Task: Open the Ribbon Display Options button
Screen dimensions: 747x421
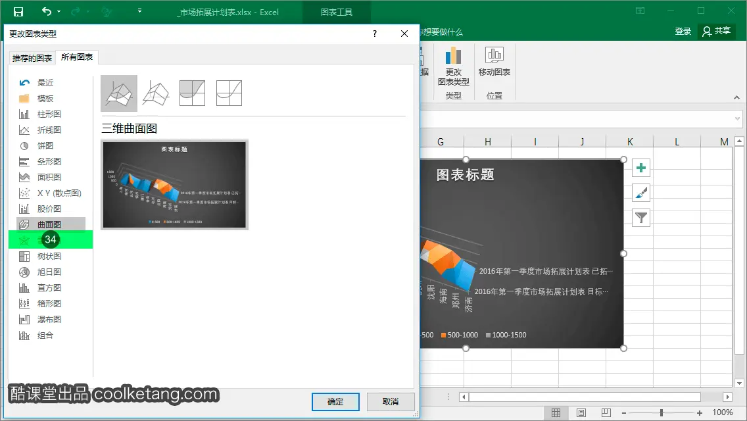Action: tap(640, 11)
